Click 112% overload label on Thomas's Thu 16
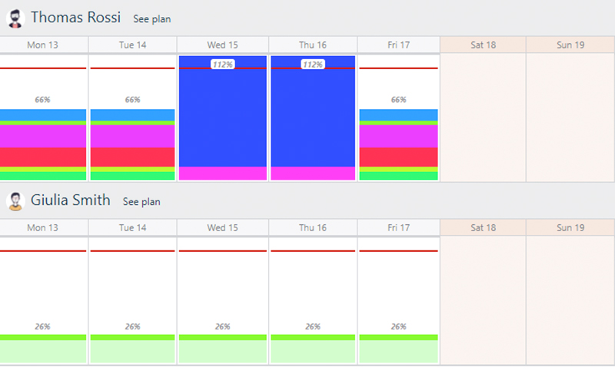Screen dimensions: 615x384 click(x=312, y=65)
